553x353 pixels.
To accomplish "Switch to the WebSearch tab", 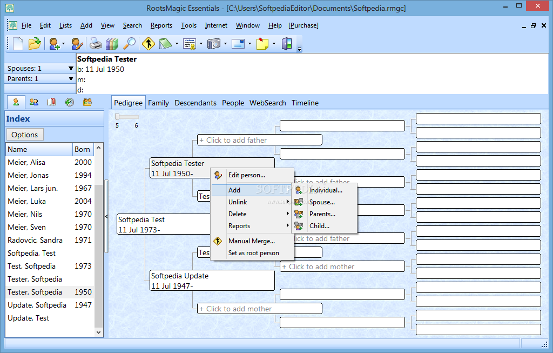I will coord(268,103).
